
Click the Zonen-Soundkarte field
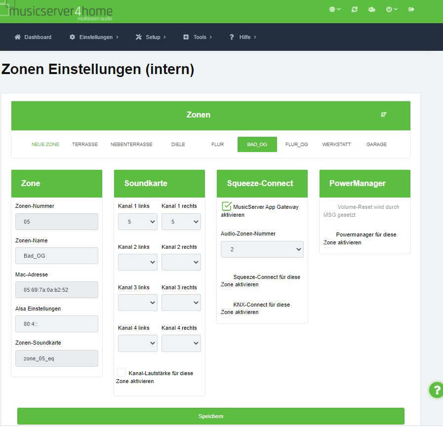coord(57,358)
